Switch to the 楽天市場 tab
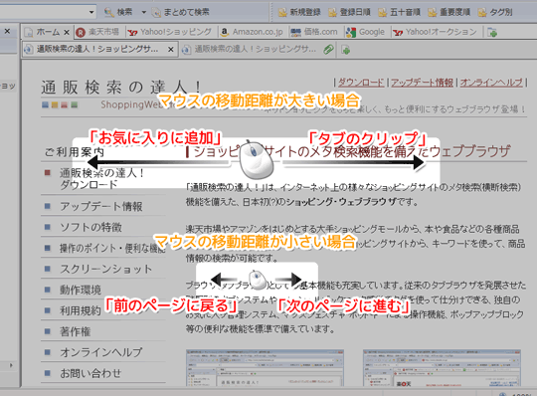Viewport: 537px width, 396px height. [x=97, y=32]
